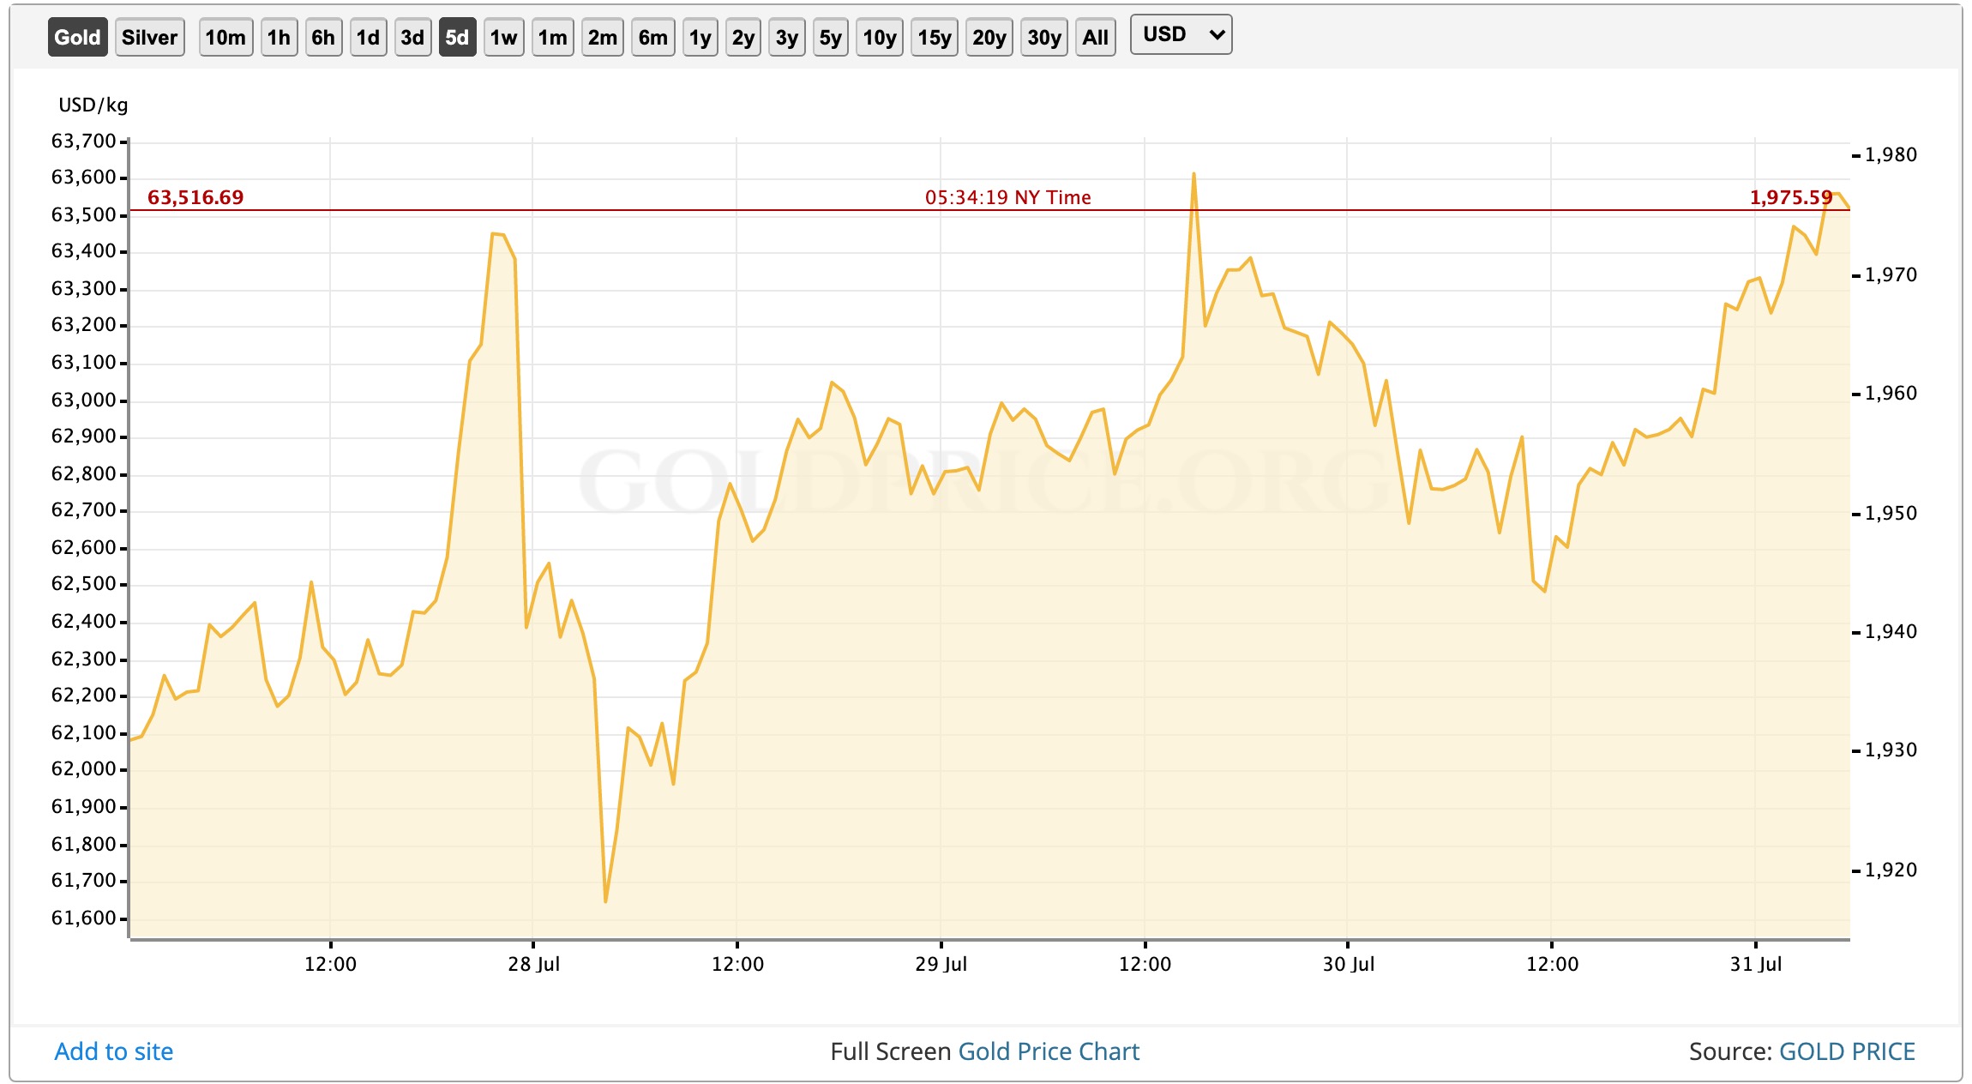Click the active 5d range button
The image size is (1972, 1084).
point(457,38)
